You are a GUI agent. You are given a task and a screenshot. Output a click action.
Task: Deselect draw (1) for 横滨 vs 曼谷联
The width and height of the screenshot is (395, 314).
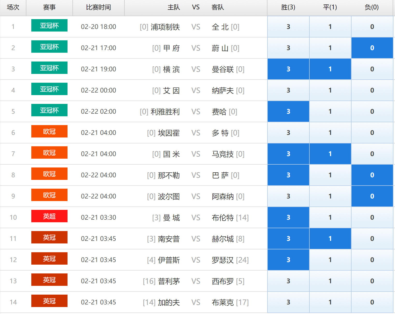tap(330, 69)
